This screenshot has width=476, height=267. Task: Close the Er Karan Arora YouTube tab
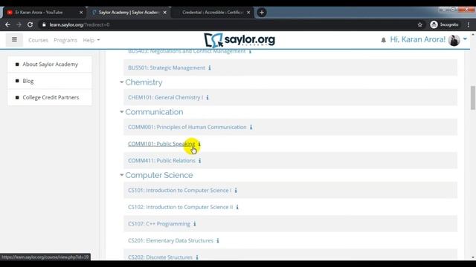pos(81,13)
